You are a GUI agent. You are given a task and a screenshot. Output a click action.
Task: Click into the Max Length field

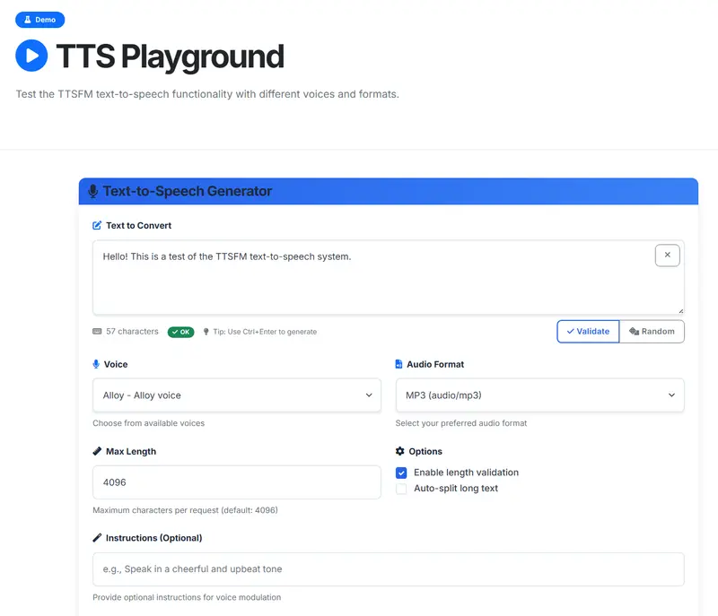click(237, 482)
